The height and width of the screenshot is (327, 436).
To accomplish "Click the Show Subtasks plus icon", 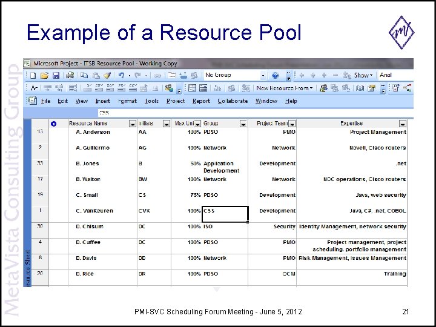I will click(x=324, y=75).
